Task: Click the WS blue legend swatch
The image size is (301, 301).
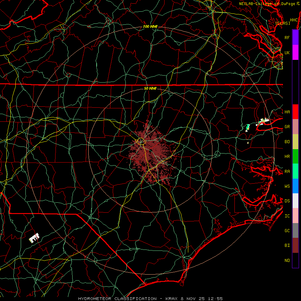Action: (x=295, y=186)
